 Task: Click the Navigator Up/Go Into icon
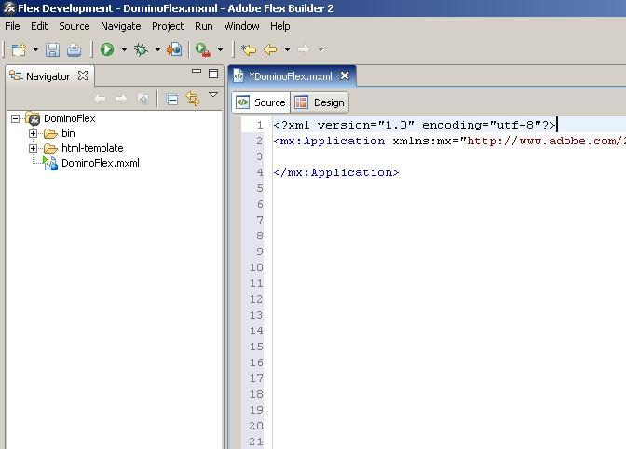click(143, 99)
